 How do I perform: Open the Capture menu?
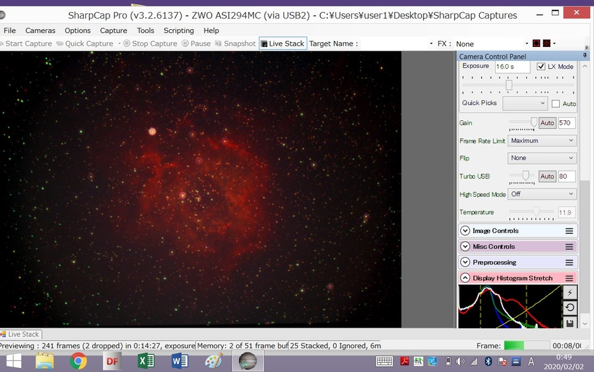point(114,30)
